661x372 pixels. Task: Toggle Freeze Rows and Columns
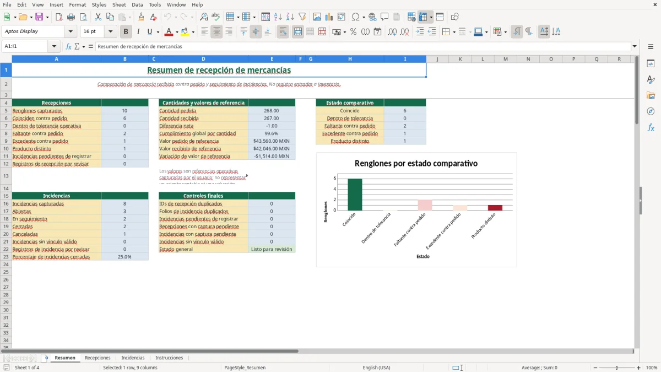(x=424, y=17)
